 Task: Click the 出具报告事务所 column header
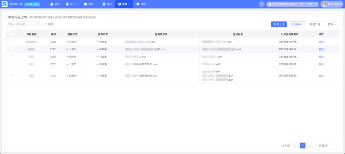click(x=290, y=34)
